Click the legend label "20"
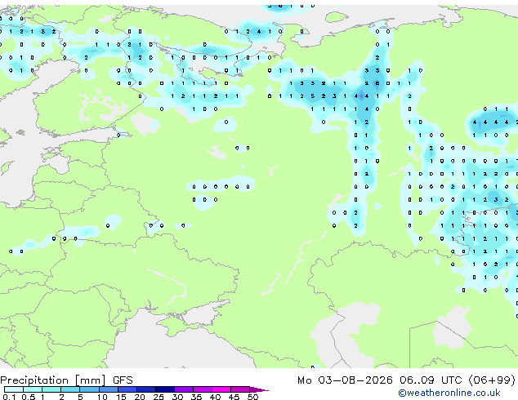518x400 pixels. click(x=140, y=397)
